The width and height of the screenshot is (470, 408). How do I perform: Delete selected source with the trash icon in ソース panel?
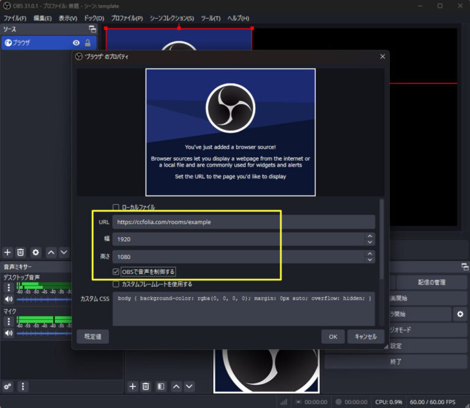(20, 252)
